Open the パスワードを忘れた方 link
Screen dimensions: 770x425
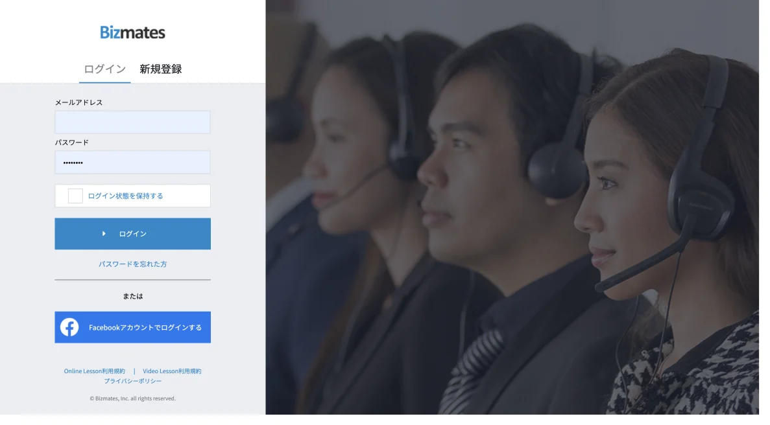[x=132, y=264]
